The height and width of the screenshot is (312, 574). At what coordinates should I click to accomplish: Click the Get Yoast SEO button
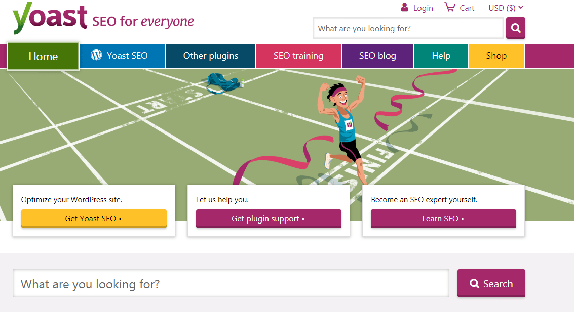94,218
